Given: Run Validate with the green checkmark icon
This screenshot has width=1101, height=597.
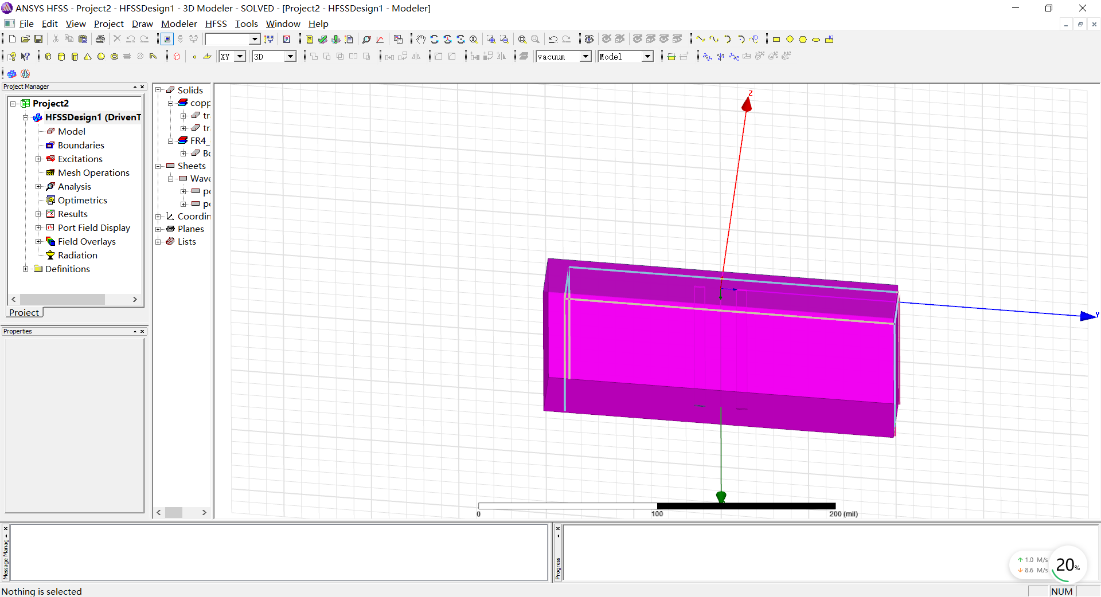Looking at the screenshot, I should tap(323, 39).
